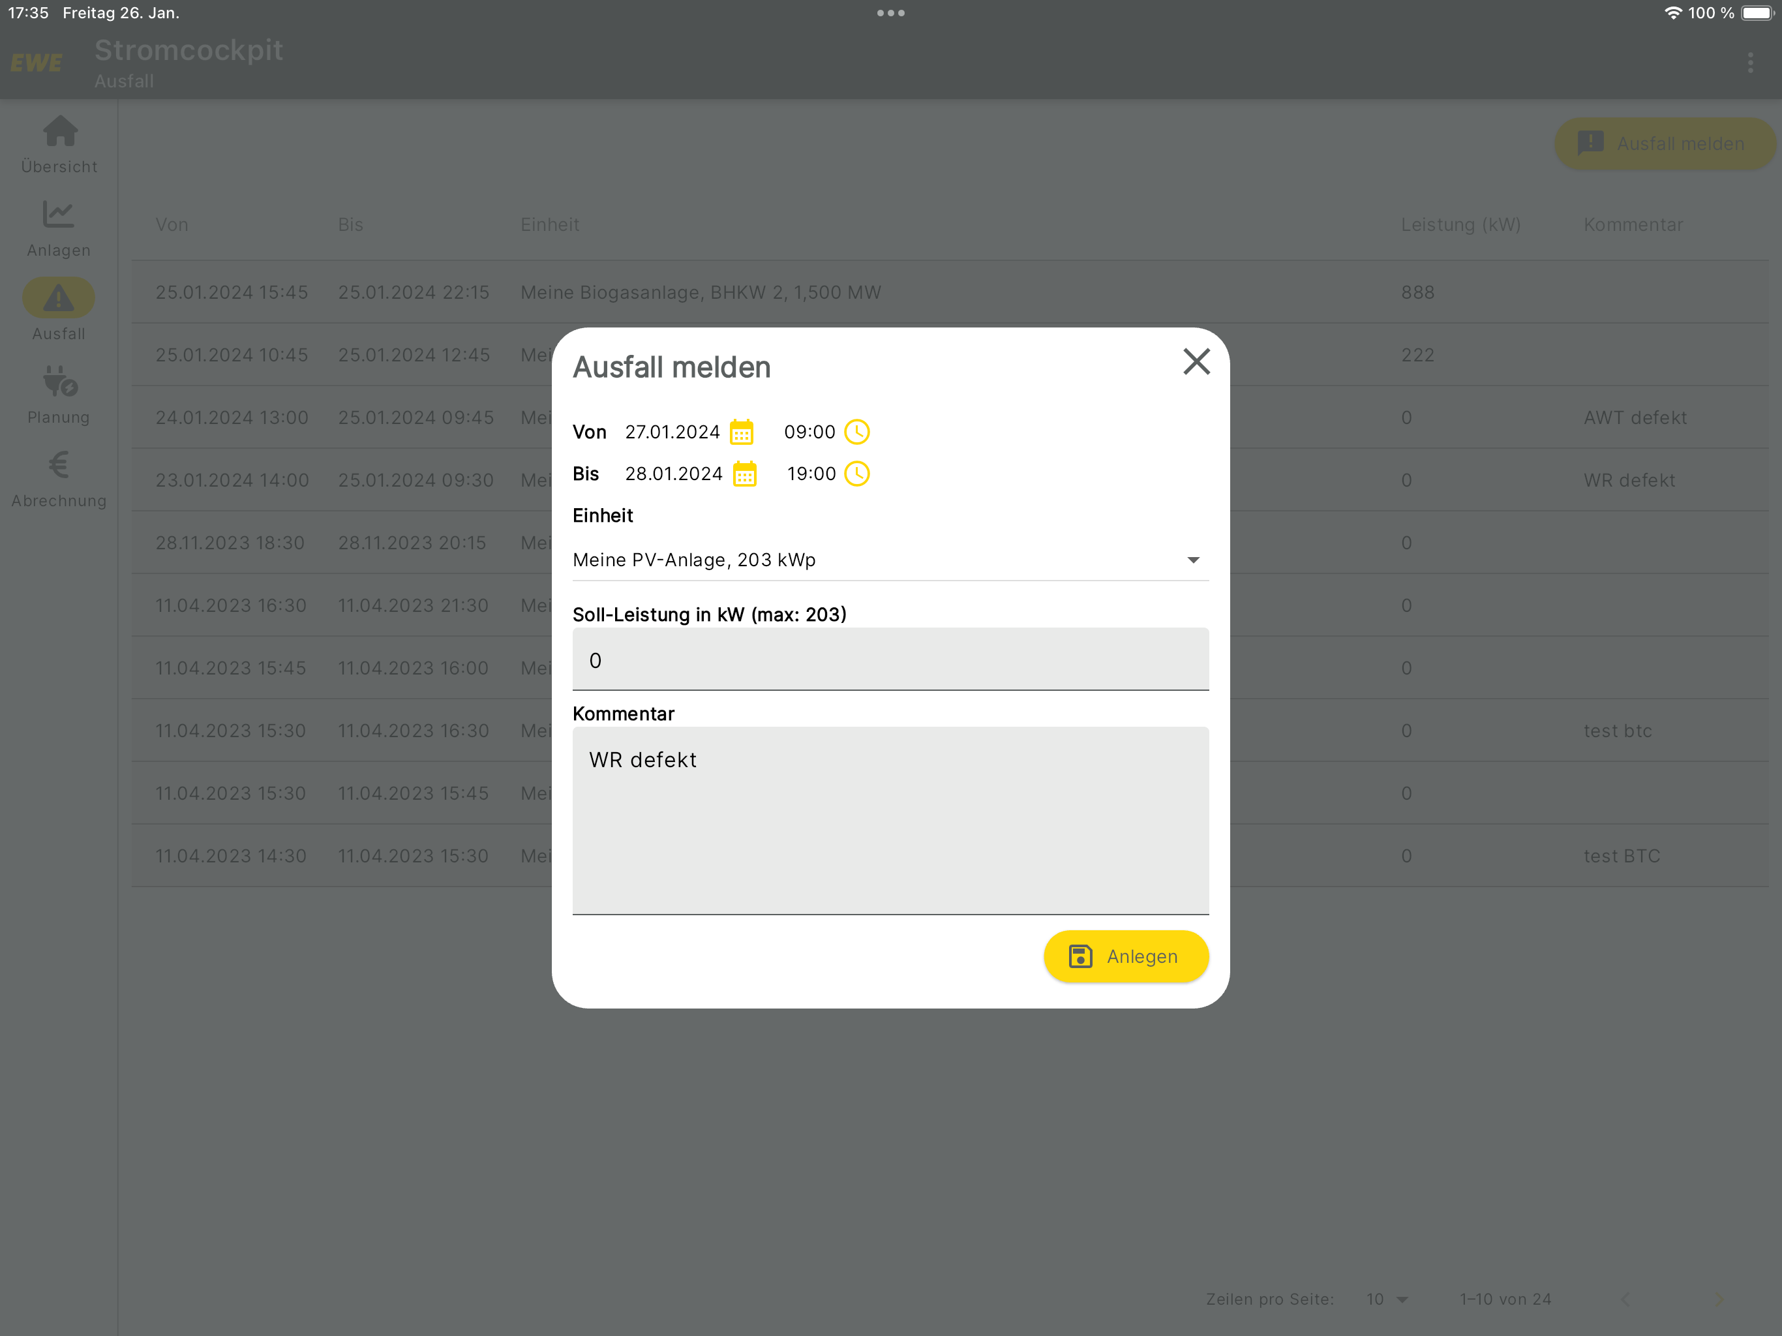The image size is (1782, 1336).
Task: Click the 222 Leistung value
Action: click(x=1417, y=356)
